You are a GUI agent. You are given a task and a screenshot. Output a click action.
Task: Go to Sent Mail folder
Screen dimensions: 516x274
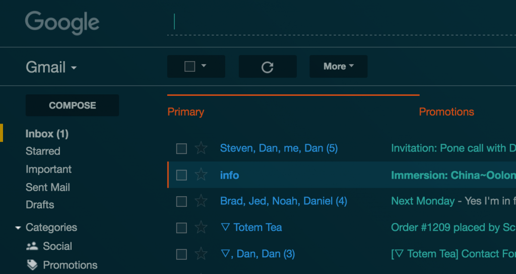click(48, 187)
